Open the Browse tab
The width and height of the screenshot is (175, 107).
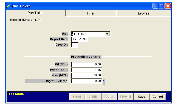pyautogui.click(x=143, y=13)
